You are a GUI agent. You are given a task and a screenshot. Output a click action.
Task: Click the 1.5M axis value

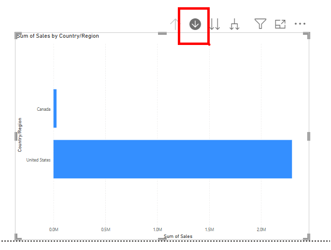click(x=209, y=230)
